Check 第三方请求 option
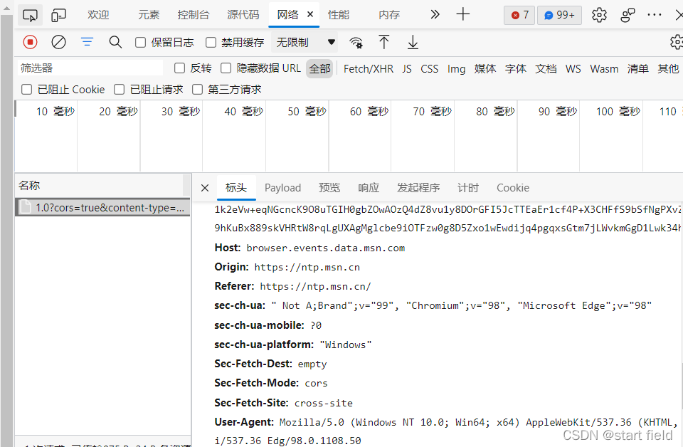 pyautogui.click(x=197, y=89)
